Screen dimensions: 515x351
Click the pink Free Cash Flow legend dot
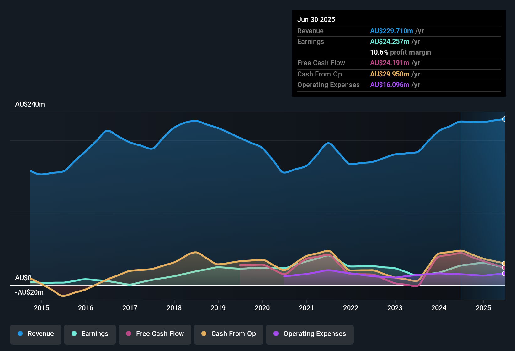[x=129, y=333]
